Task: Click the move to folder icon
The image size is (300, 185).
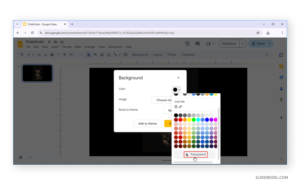Action: tap(56, 42)
